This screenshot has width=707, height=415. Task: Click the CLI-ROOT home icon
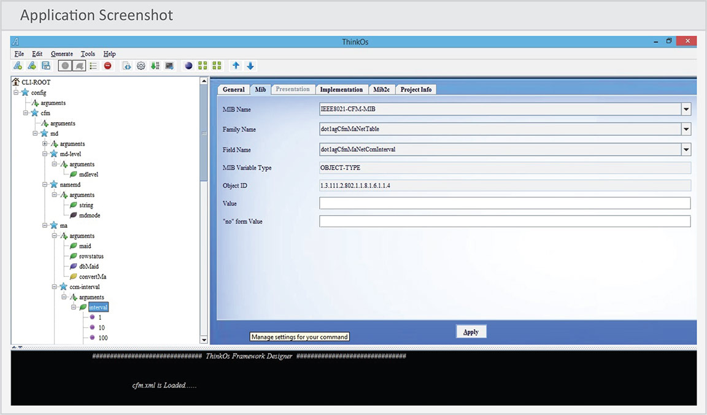(16, 82)
